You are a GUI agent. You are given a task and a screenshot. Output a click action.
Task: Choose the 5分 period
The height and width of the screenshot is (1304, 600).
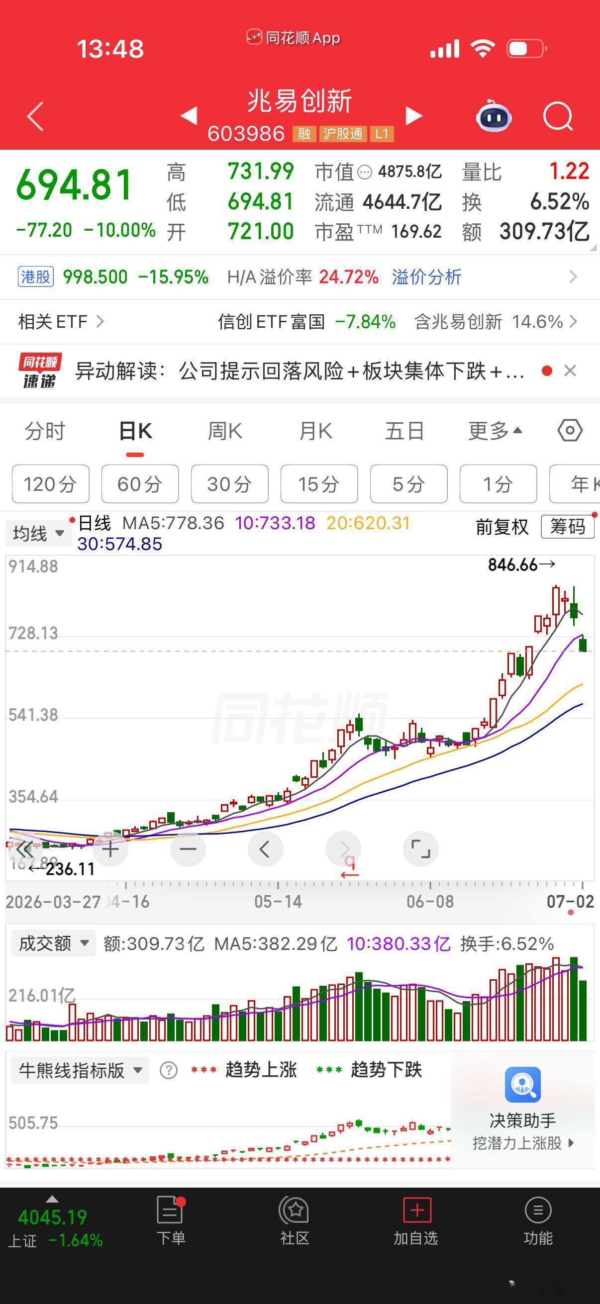point(409,484)
